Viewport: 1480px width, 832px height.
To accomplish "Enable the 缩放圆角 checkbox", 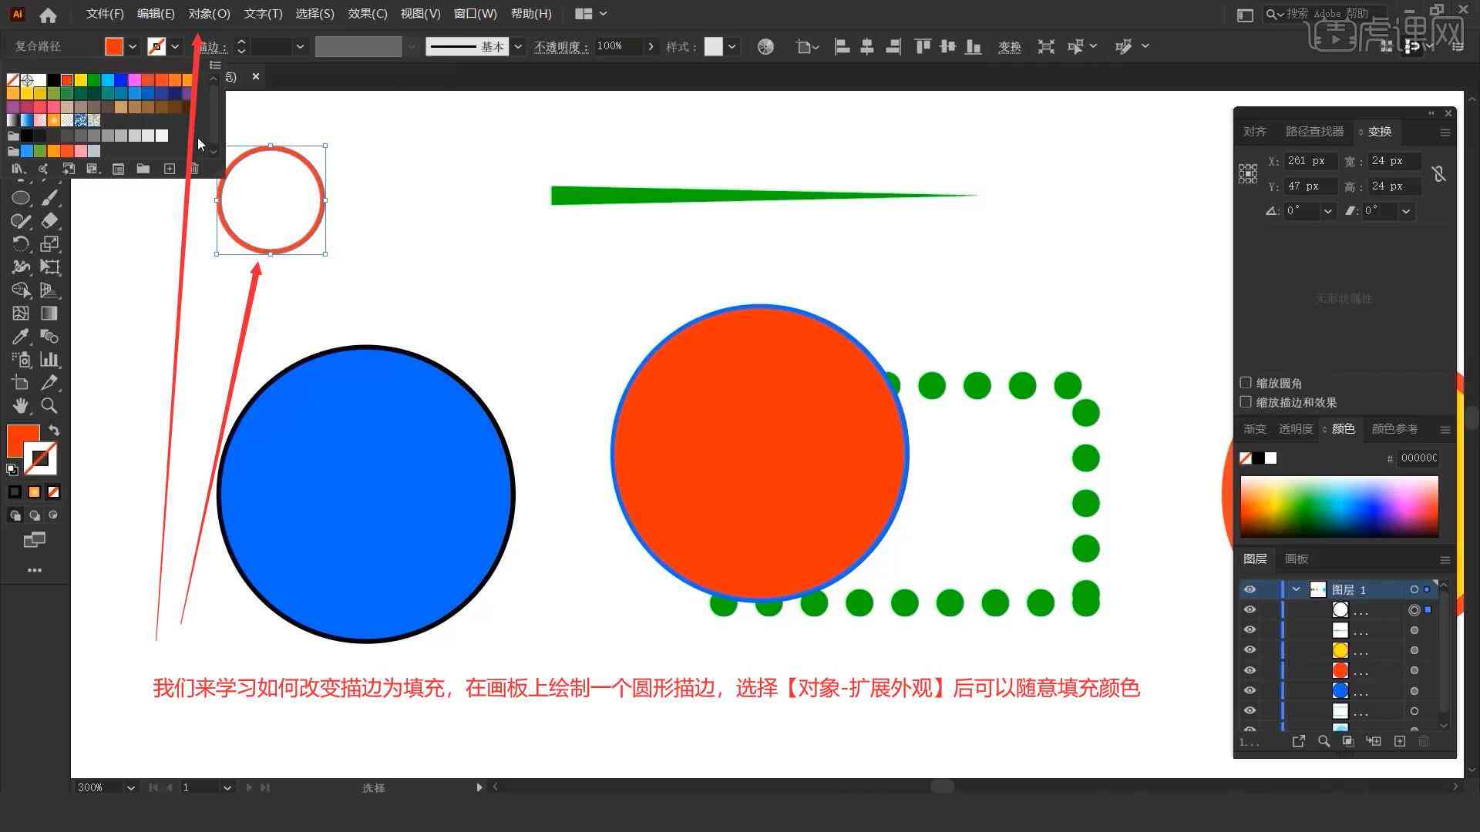I will (x=1246, y=383).
